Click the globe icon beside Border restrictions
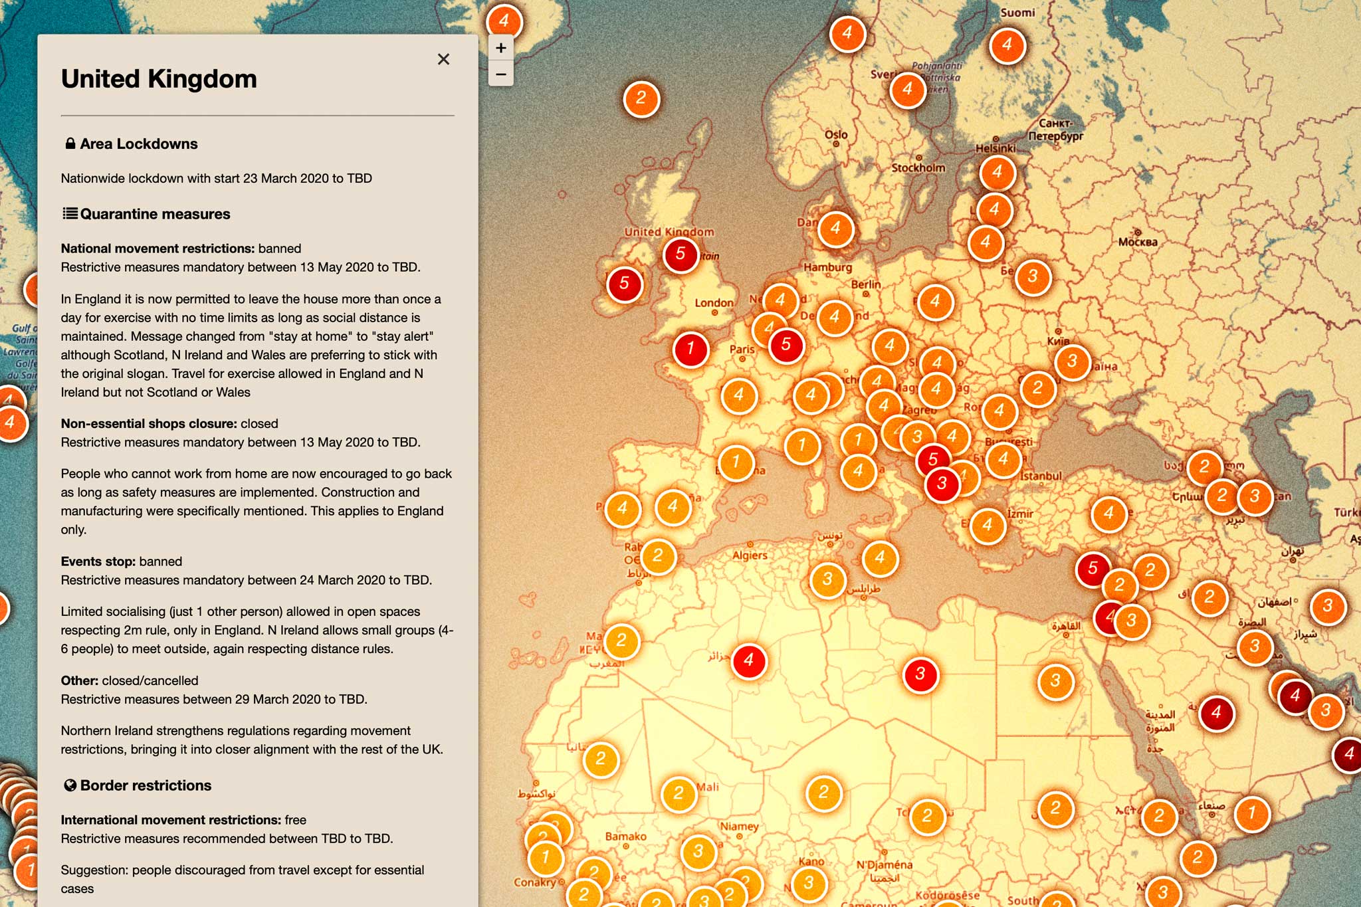1361x907 pixels. (70, 785)
